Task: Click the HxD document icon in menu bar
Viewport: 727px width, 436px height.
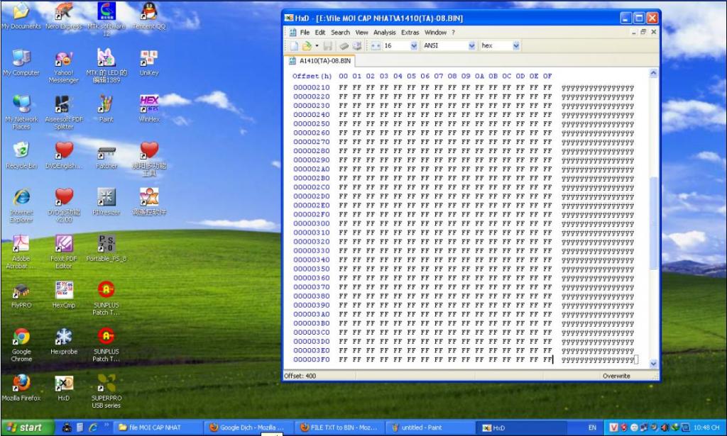Action: click(x=293, y=33)
